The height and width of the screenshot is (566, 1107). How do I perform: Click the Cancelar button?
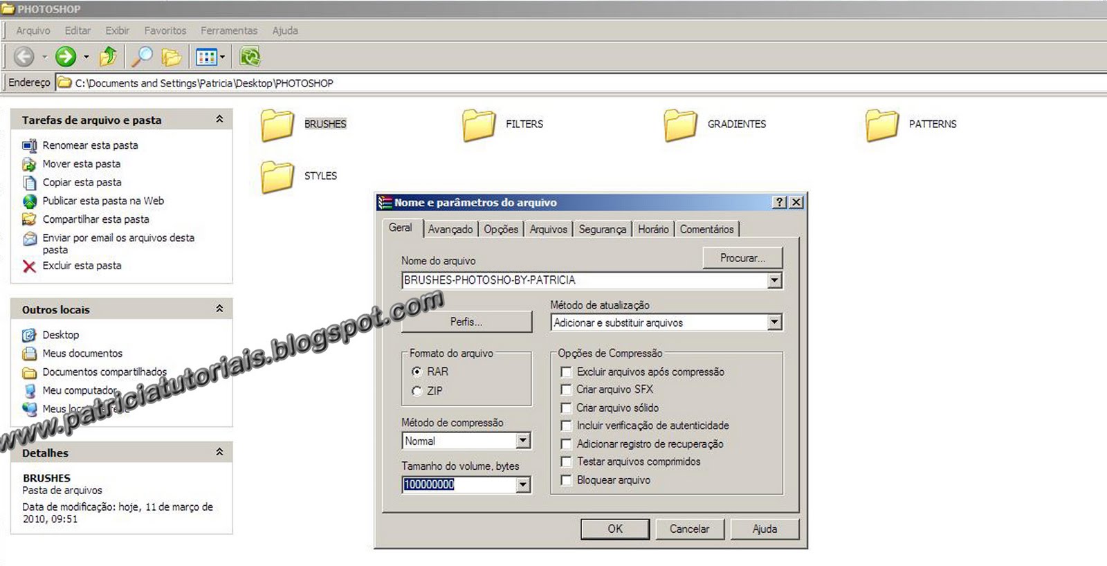point(689,529)
